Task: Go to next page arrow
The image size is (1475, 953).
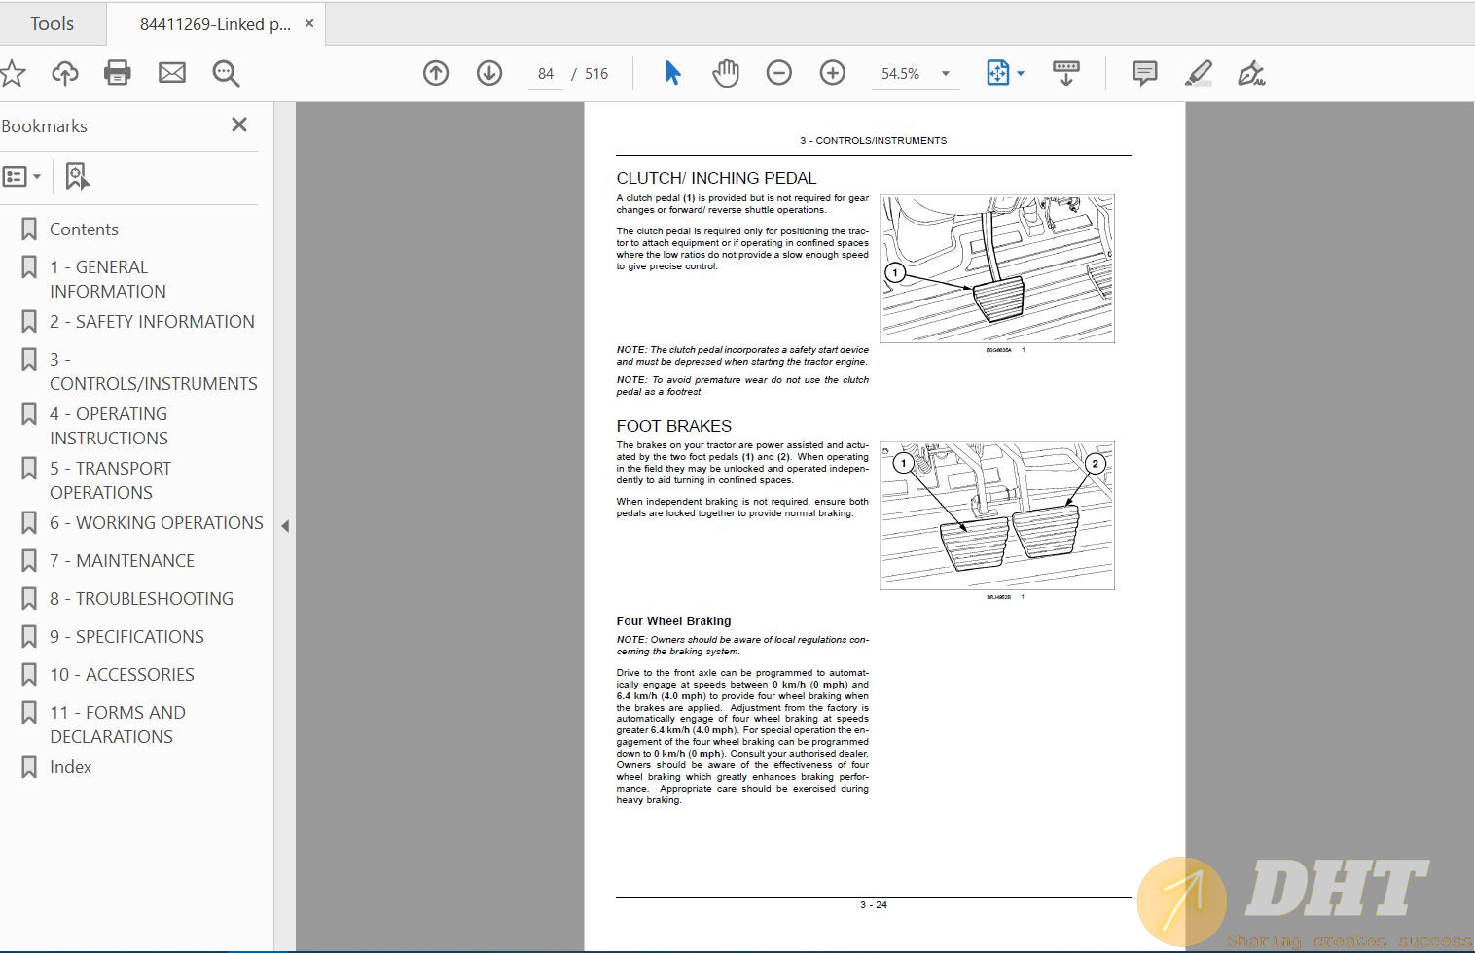Action: point(489,73)
